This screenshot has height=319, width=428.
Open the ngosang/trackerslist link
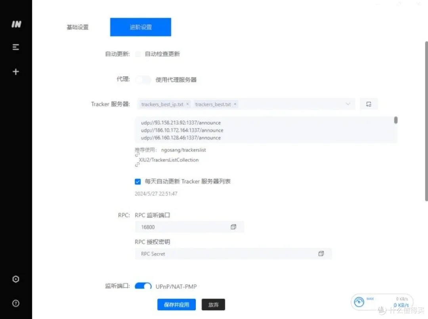tap(183, 150)
